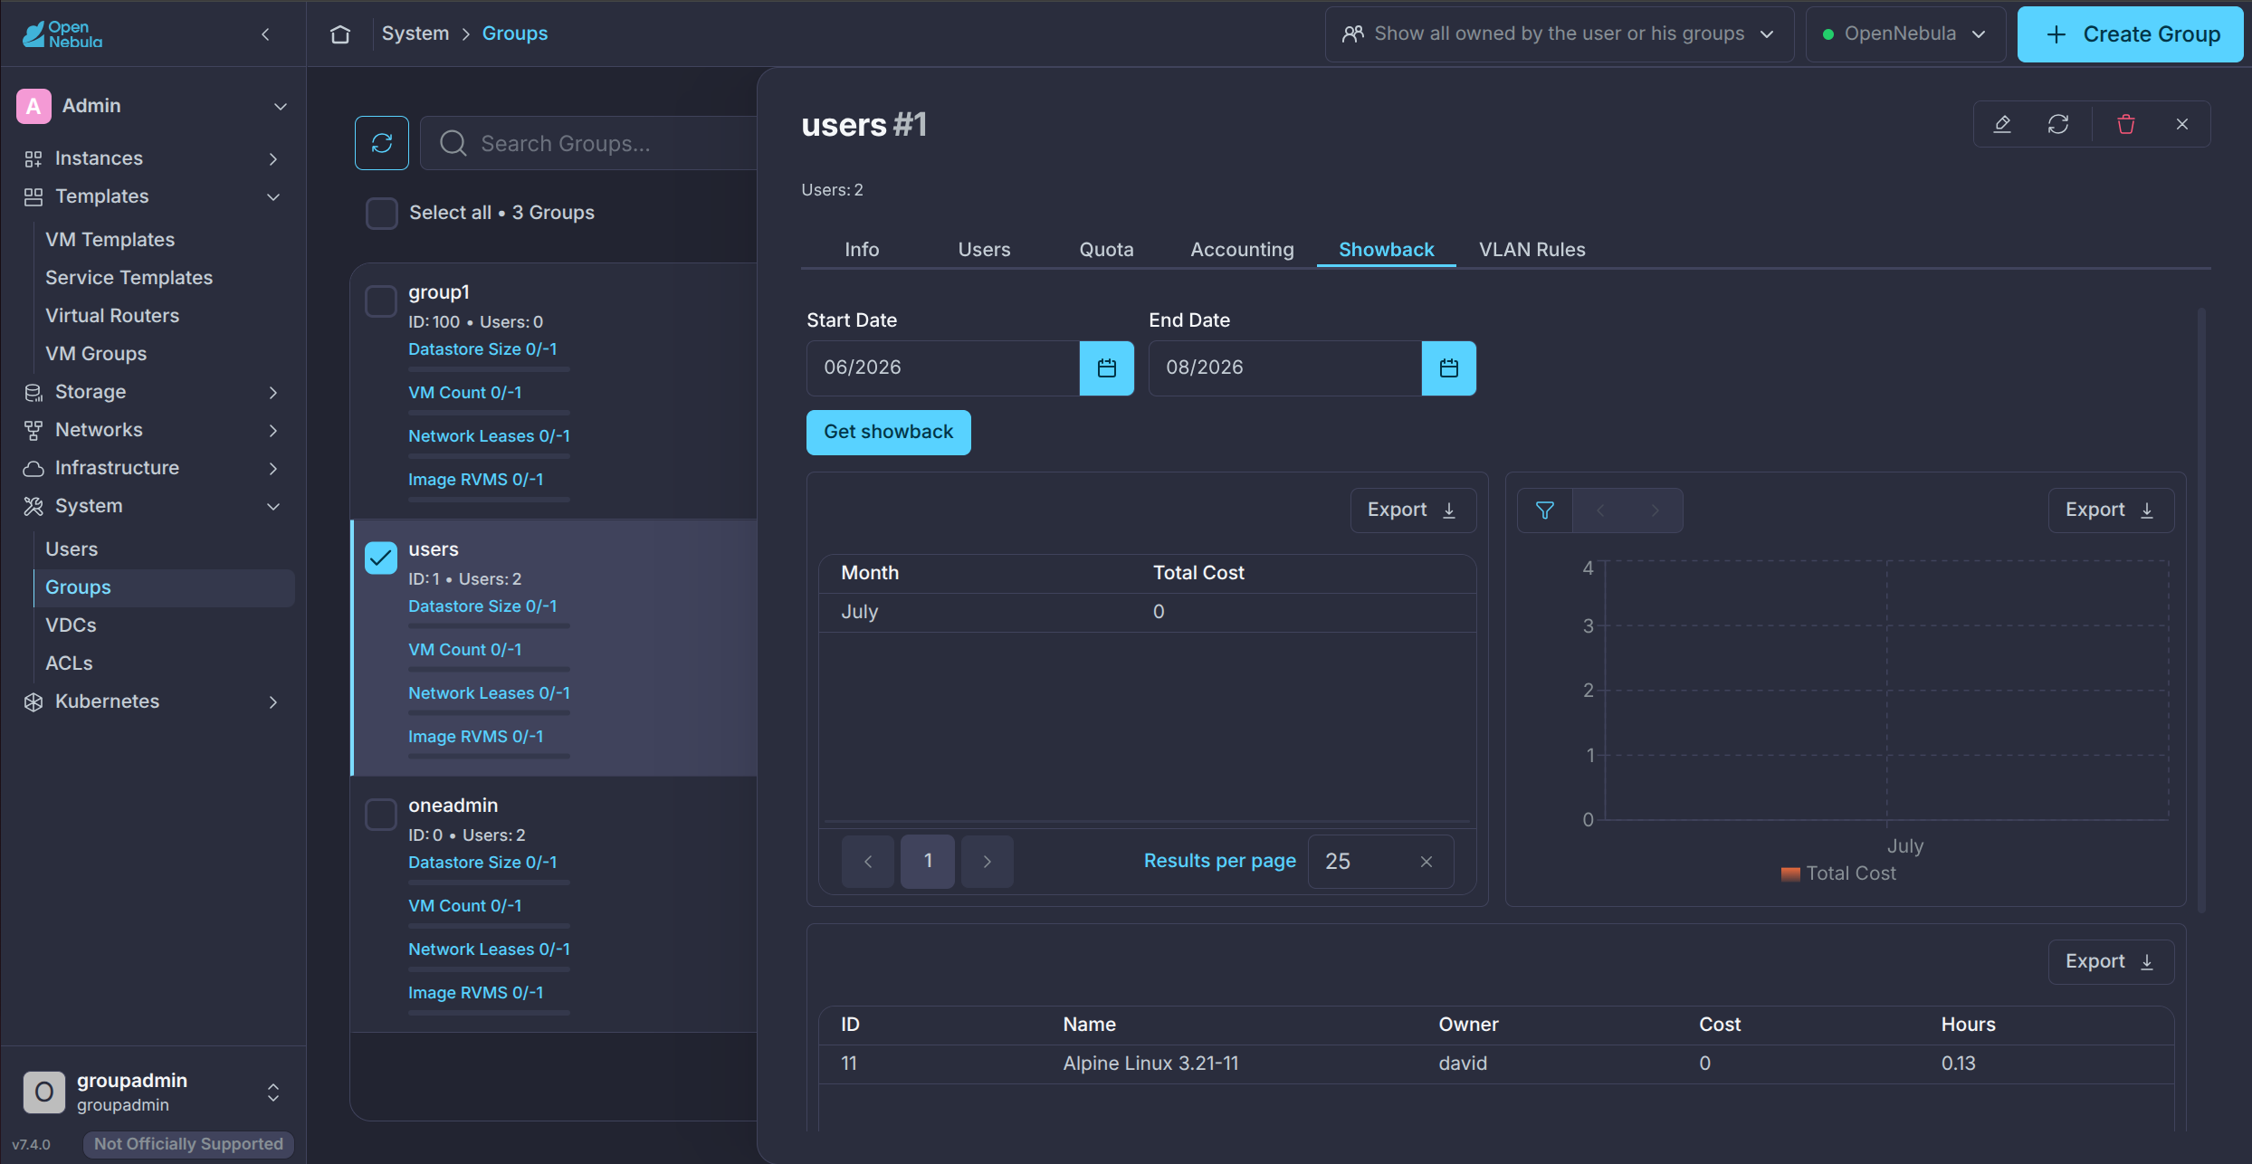Collapse the sidebar with the arrow
The image size is (2252, 1164).
(265, 34)
